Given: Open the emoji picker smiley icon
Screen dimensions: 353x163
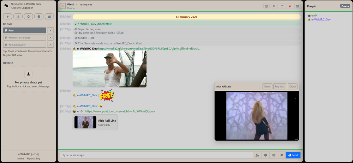Looking at the screenshot, I should click(265, 155).
